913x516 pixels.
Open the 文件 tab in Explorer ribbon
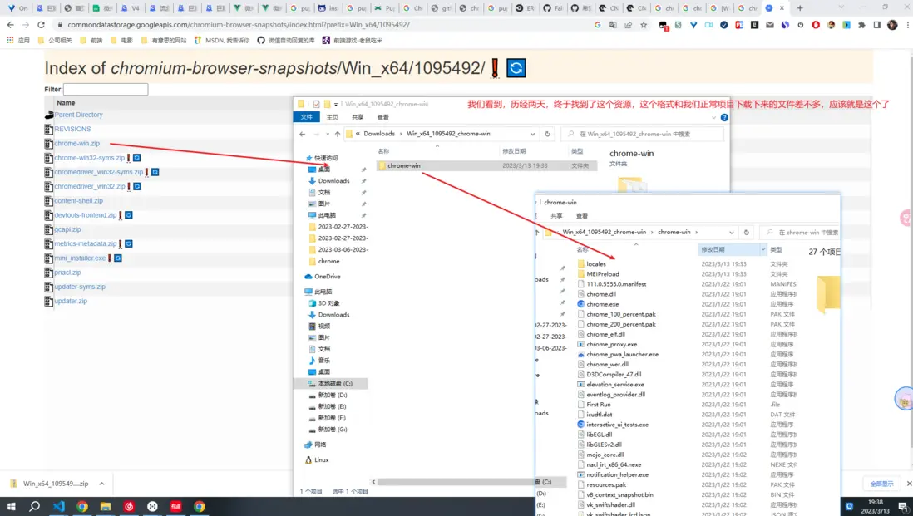306,117
